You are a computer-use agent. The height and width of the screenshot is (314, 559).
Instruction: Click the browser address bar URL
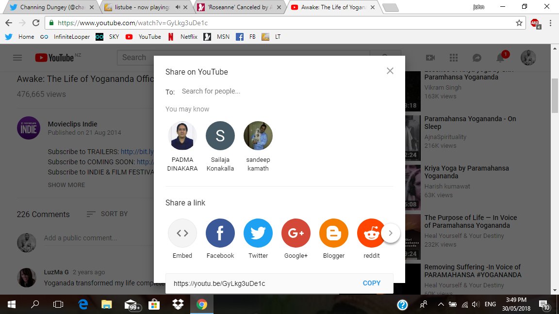132,23
